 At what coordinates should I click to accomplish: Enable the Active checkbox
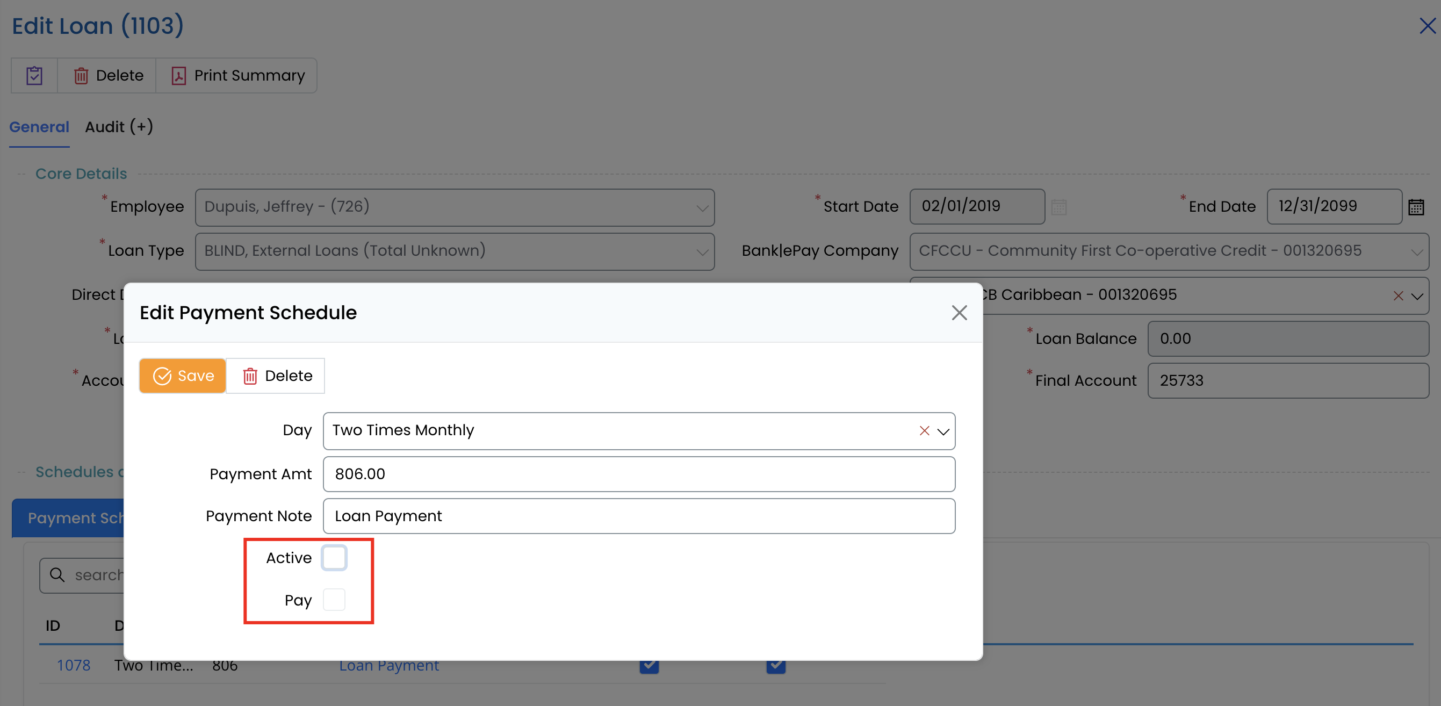tap(334, 558)
